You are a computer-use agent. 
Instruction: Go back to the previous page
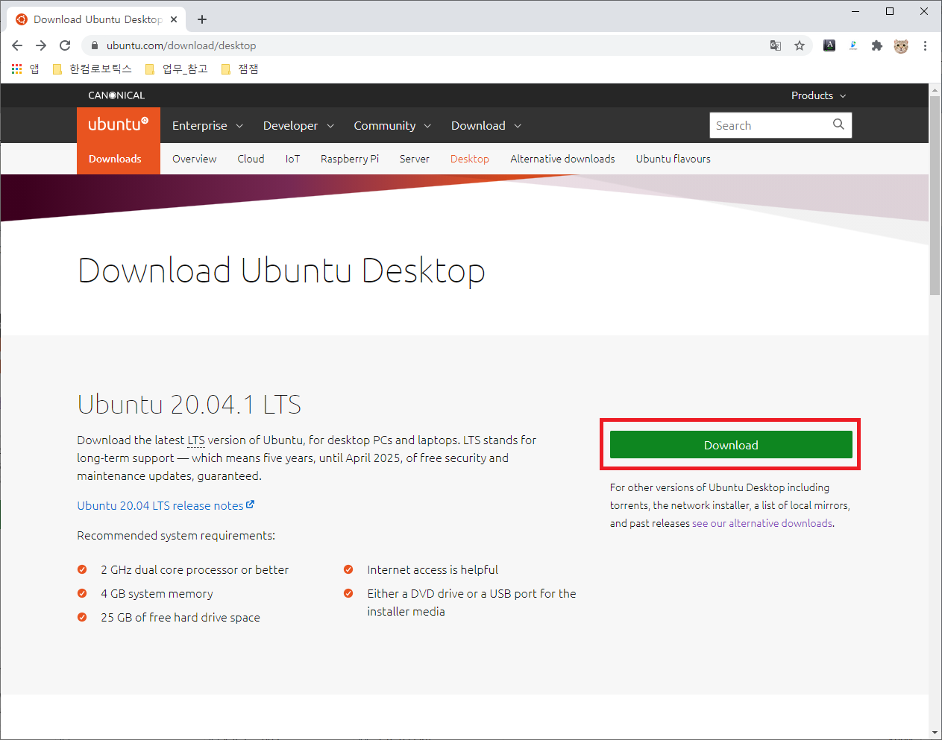click(x=17, y=45)
